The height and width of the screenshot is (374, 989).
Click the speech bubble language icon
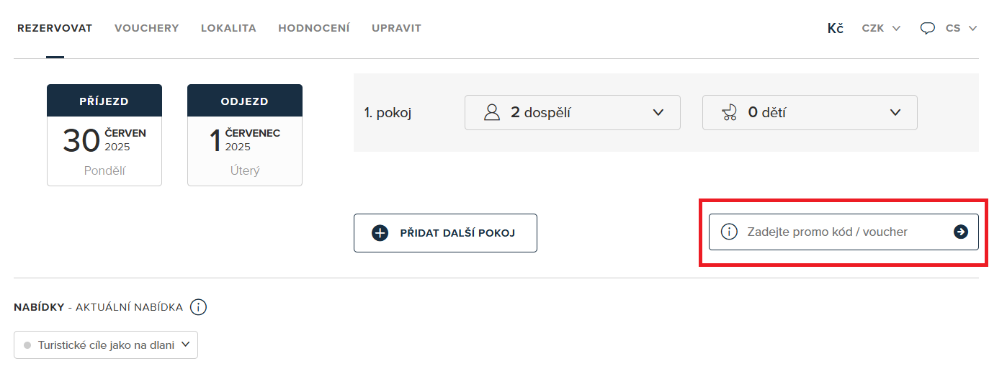click(x=928, y=29)
